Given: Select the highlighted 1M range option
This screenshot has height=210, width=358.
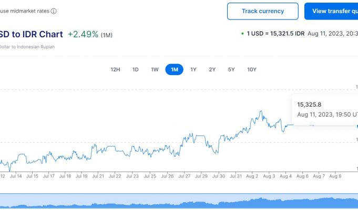Looking at the screenshot, I should click(174, 69).
